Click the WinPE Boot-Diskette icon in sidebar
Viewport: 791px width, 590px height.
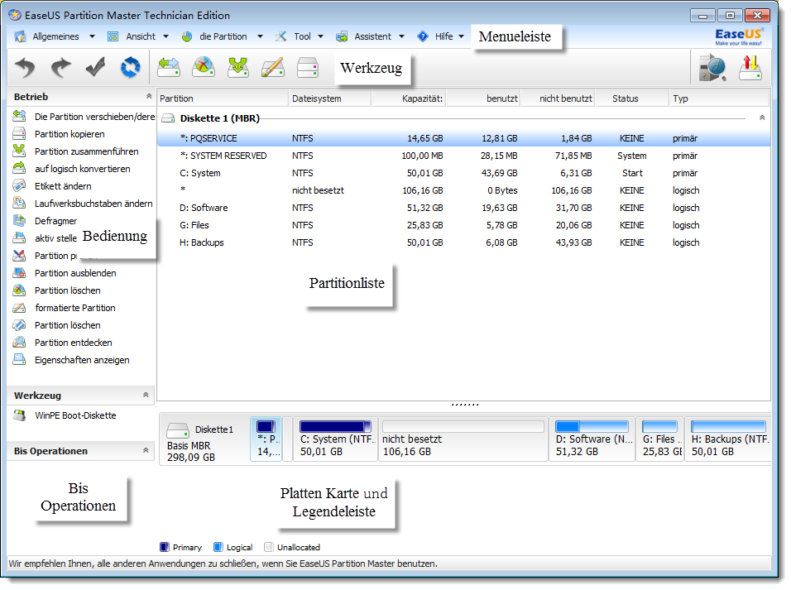coord(20,415)
